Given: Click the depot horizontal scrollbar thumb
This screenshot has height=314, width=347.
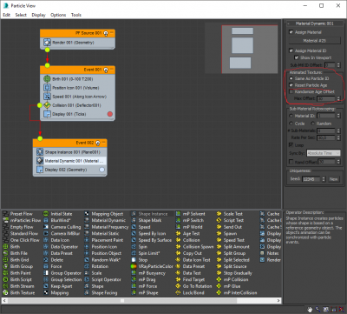Looking at the screenshot, I should 122,301.
